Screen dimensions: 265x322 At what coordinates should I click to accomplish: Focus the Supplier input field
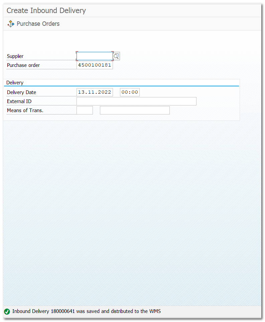(x=95, y=56)
